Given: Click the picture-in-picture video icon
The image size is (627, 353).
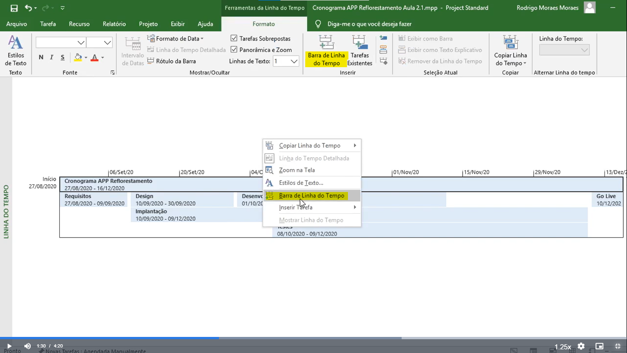Looking at the screenshot, I should coord(599,346).
